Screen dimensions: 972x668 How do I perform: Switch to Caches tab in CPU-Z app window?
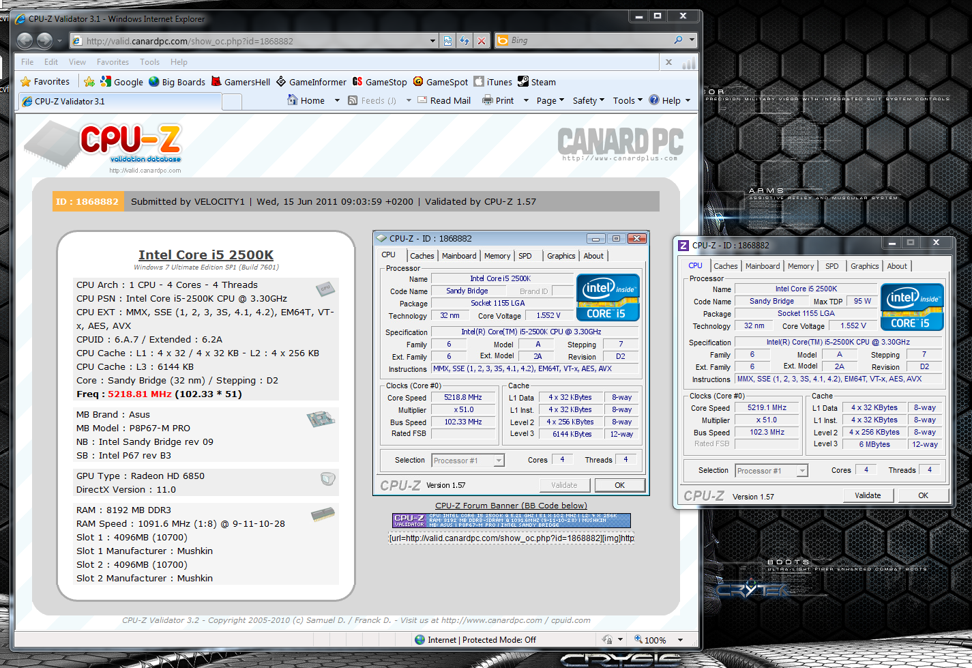coord(726,266)
